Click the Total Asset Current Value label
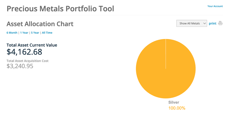 tap(32, 45)
